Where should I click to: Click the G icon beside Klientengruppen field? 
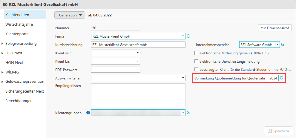tap(188, 113)
